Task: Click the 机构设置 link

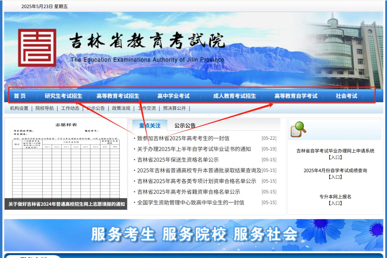Action: point(20,108)
